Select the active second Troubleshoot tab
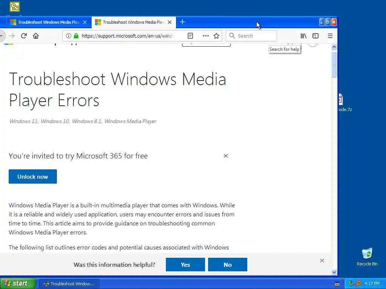The height and width of the screenshot is (289, 386). 134,22
